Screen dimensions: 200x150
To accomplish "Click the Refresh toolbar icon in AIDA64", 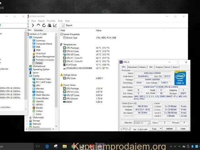I will pos(44,25).
